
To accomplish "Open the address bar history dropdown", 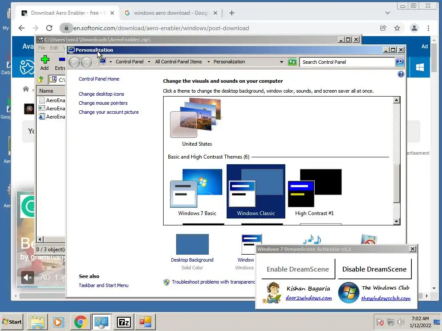I will tap(281, 62).
